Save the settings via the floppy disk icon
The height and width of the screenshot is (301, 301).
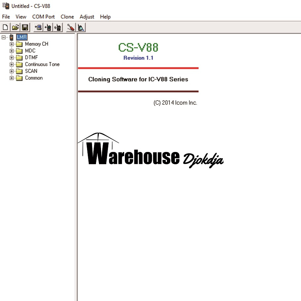(x=25, y=27)
